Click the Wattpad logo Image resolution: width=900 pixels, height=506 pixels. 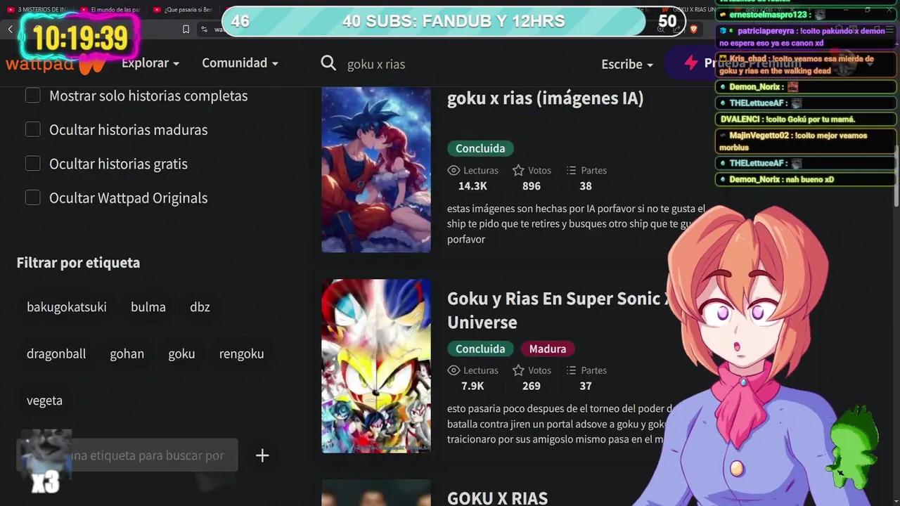(56, 65)
